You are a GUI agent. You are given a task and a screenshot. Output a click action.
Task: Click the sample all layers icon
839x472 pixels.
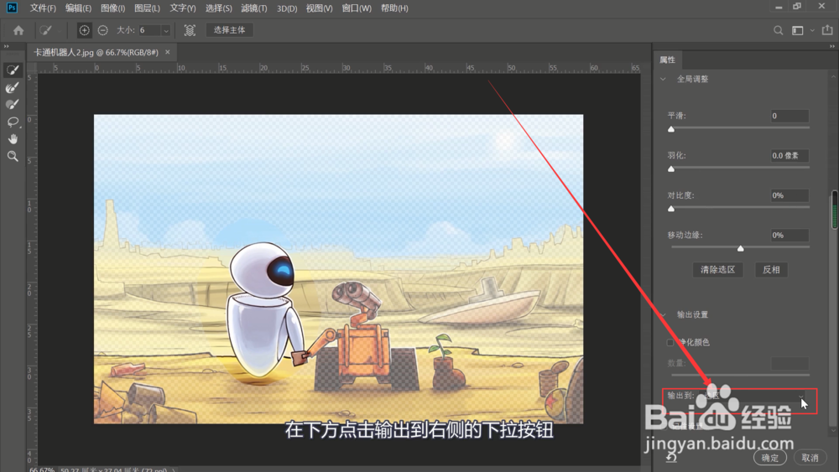click(x=190, y=30)
